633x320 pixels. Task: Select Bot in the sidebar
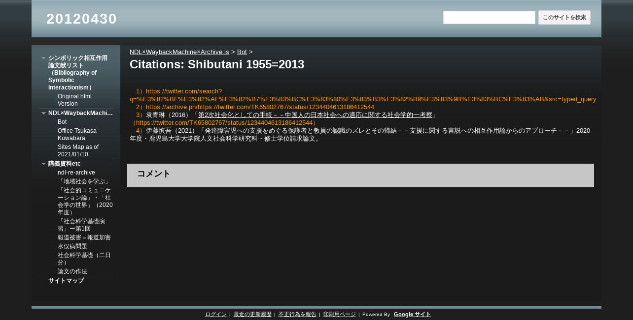tap(62, 122)
